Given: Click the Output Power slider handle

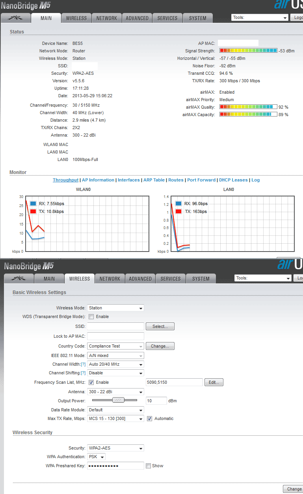Looking at the screenshot, I should (x=118, y=400).
